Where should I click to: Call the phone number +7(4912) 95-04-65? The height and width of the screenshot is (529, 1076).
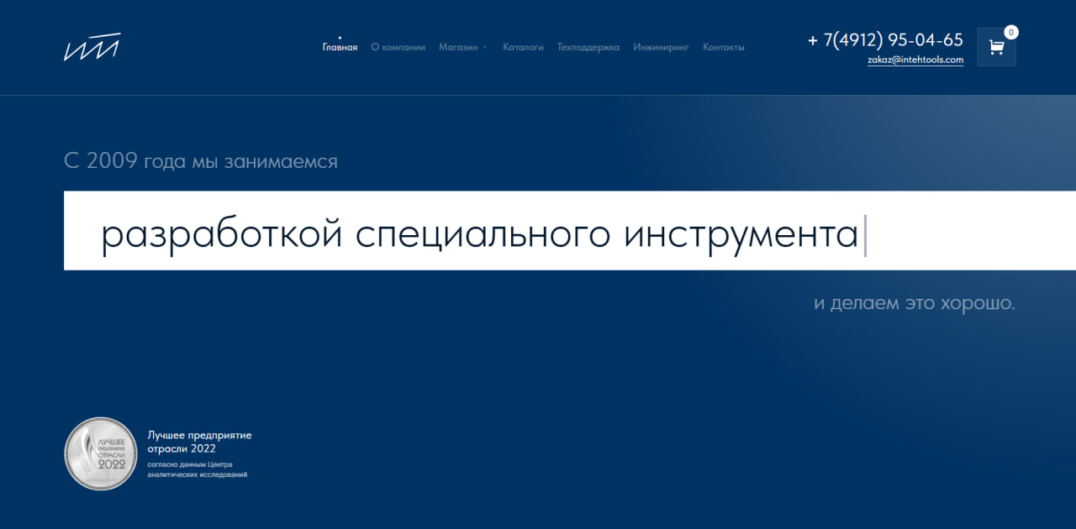tap(884, 39)
